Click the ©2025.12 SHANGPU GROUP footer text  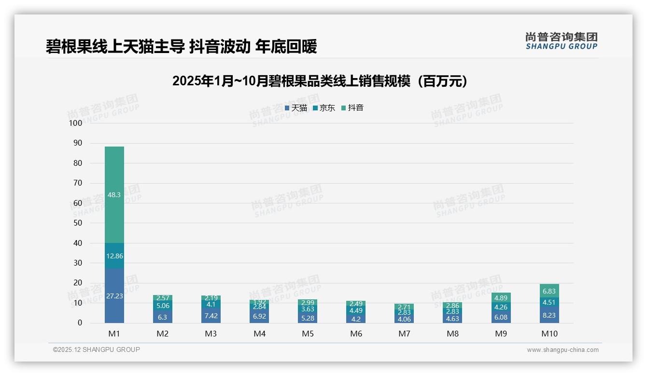[x=95, y=349]
